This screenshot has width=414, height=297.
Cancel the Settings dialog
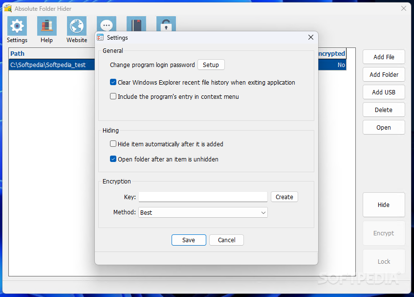click(x=226, y=240)
